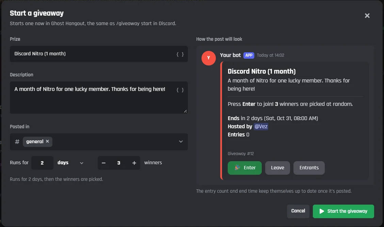This screenshot has height=227, width=384.
Task: Expand the Posted in channel dropdown
Action: click(181, 141)
